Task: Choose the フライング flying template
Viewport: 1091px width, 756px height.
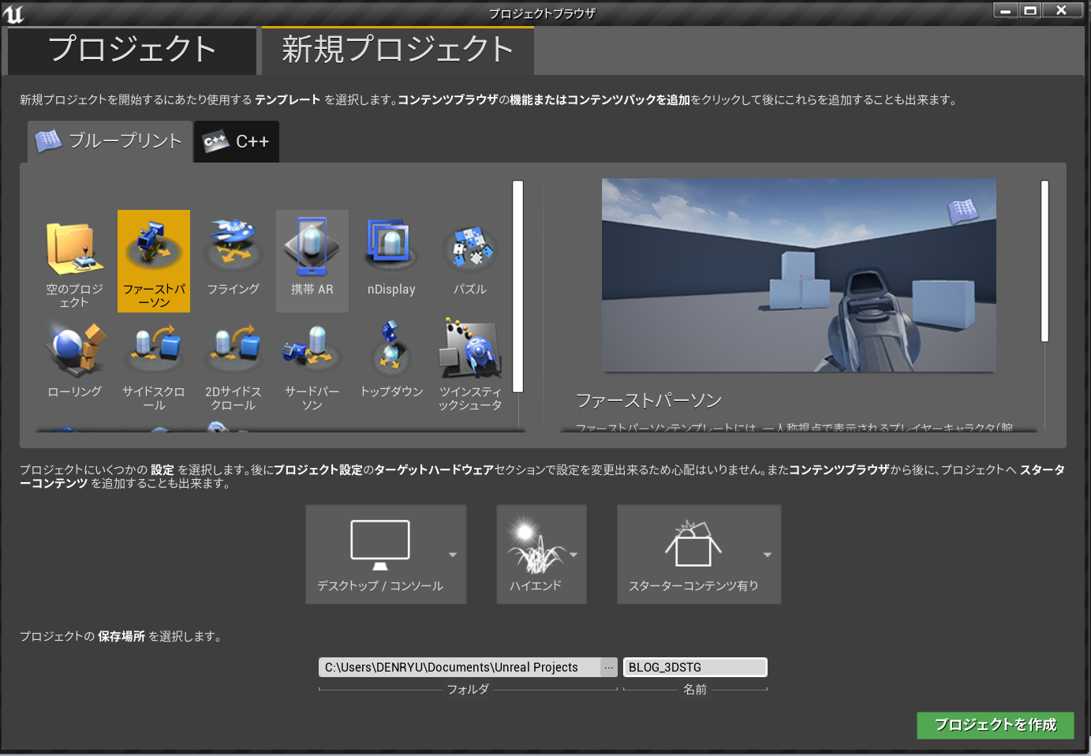Action: pyautogui.click(x=234, y=261)
